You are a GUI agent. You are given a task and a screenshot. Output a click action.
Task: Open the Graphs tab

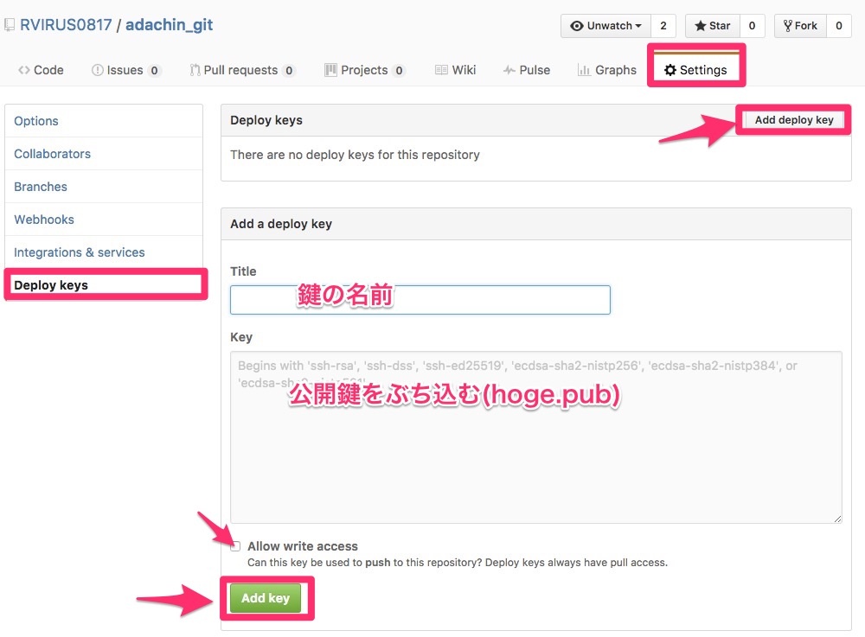pyautogui.click(x=607, y=70)
